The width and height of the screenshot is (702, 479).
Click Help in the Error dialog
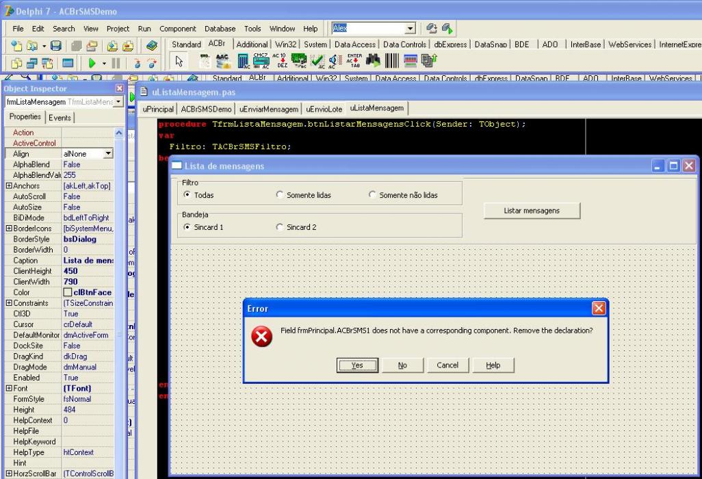click(x=493, y=365)
